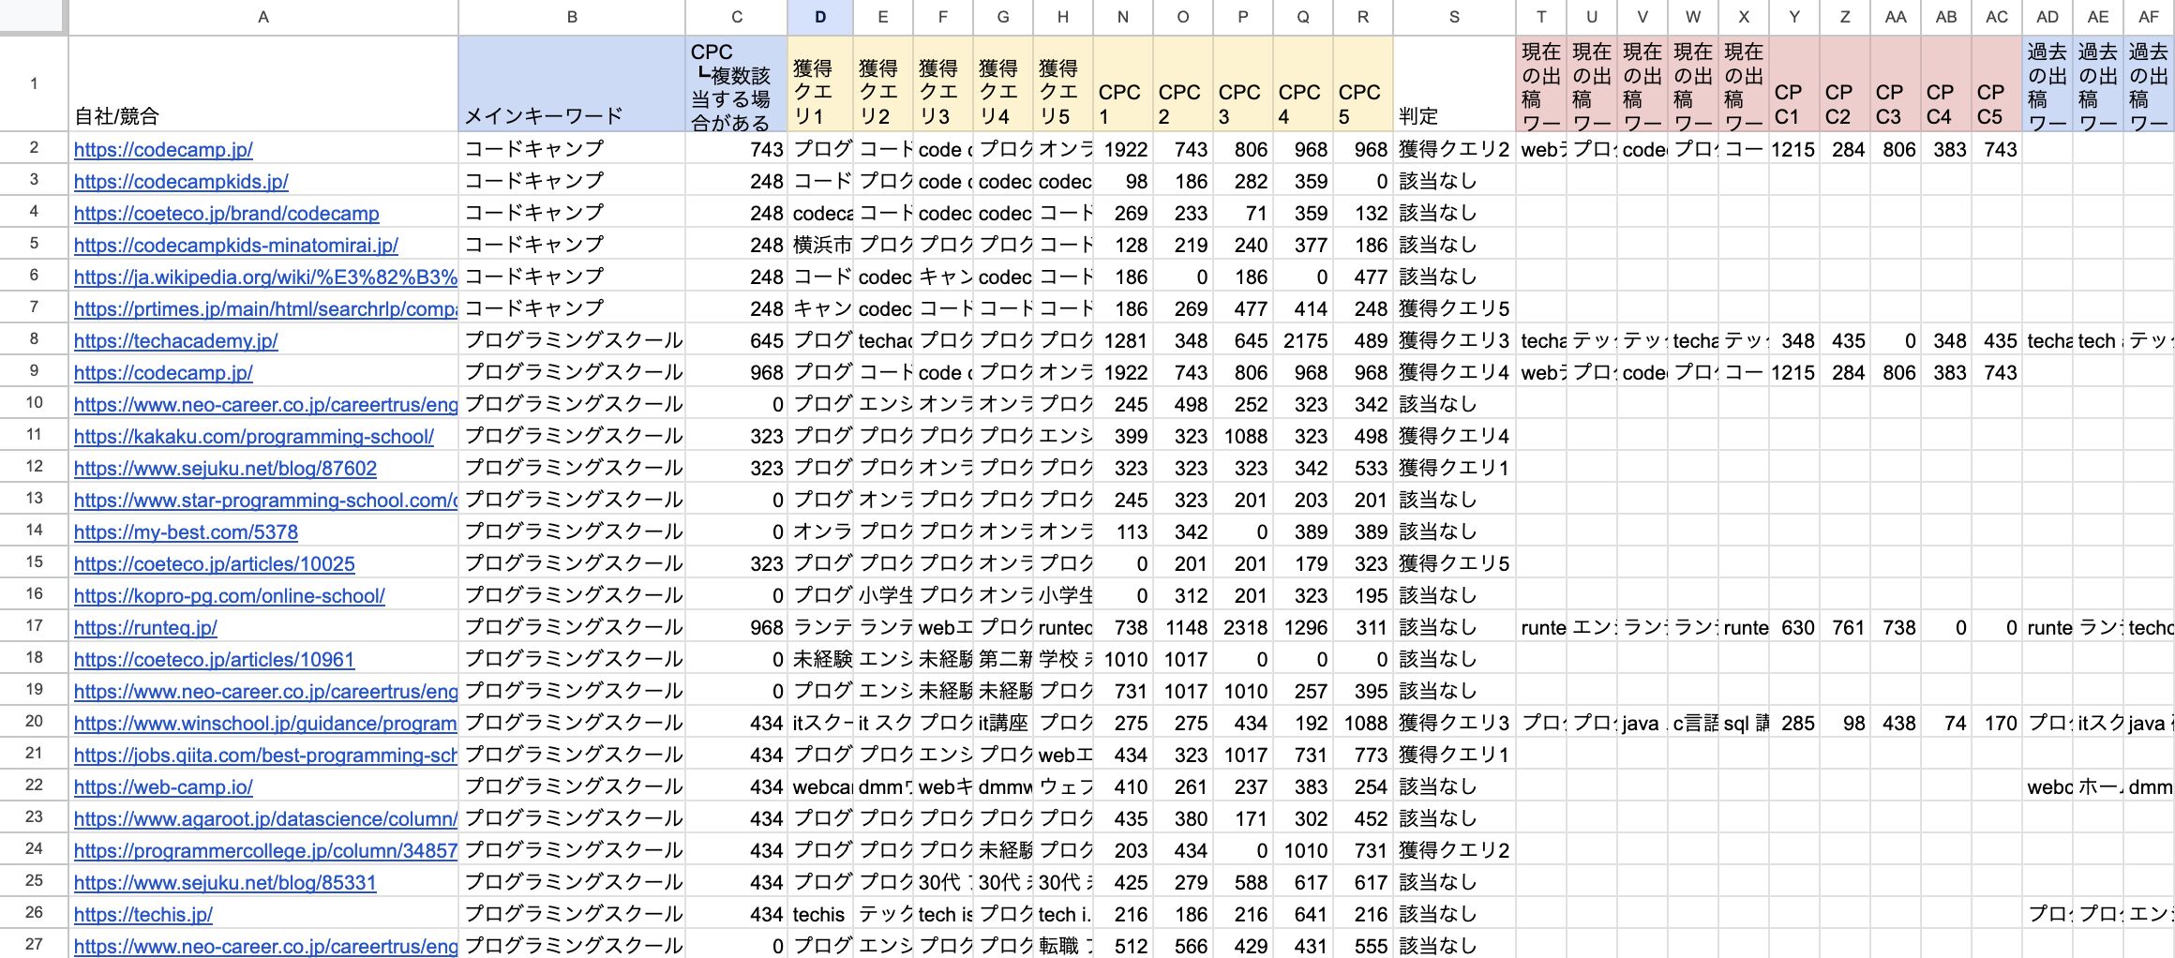This screenshot has width=2175, height=958.
Task: Select row 27 by its row number
Action: [34, 944]
